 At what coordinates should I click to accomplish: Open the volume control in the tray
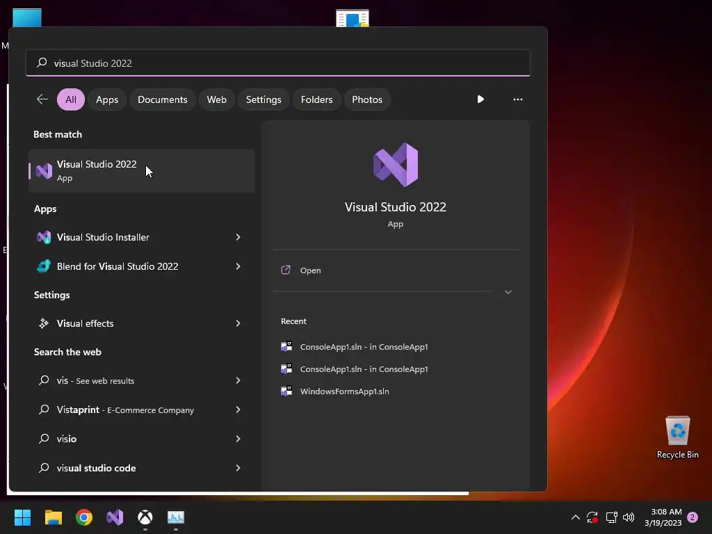click(x=629, y=517)
